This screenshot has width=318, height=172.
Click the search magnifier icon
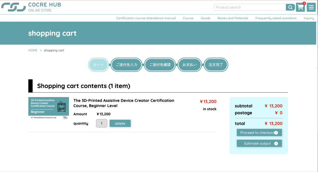[x=290, y=7]
